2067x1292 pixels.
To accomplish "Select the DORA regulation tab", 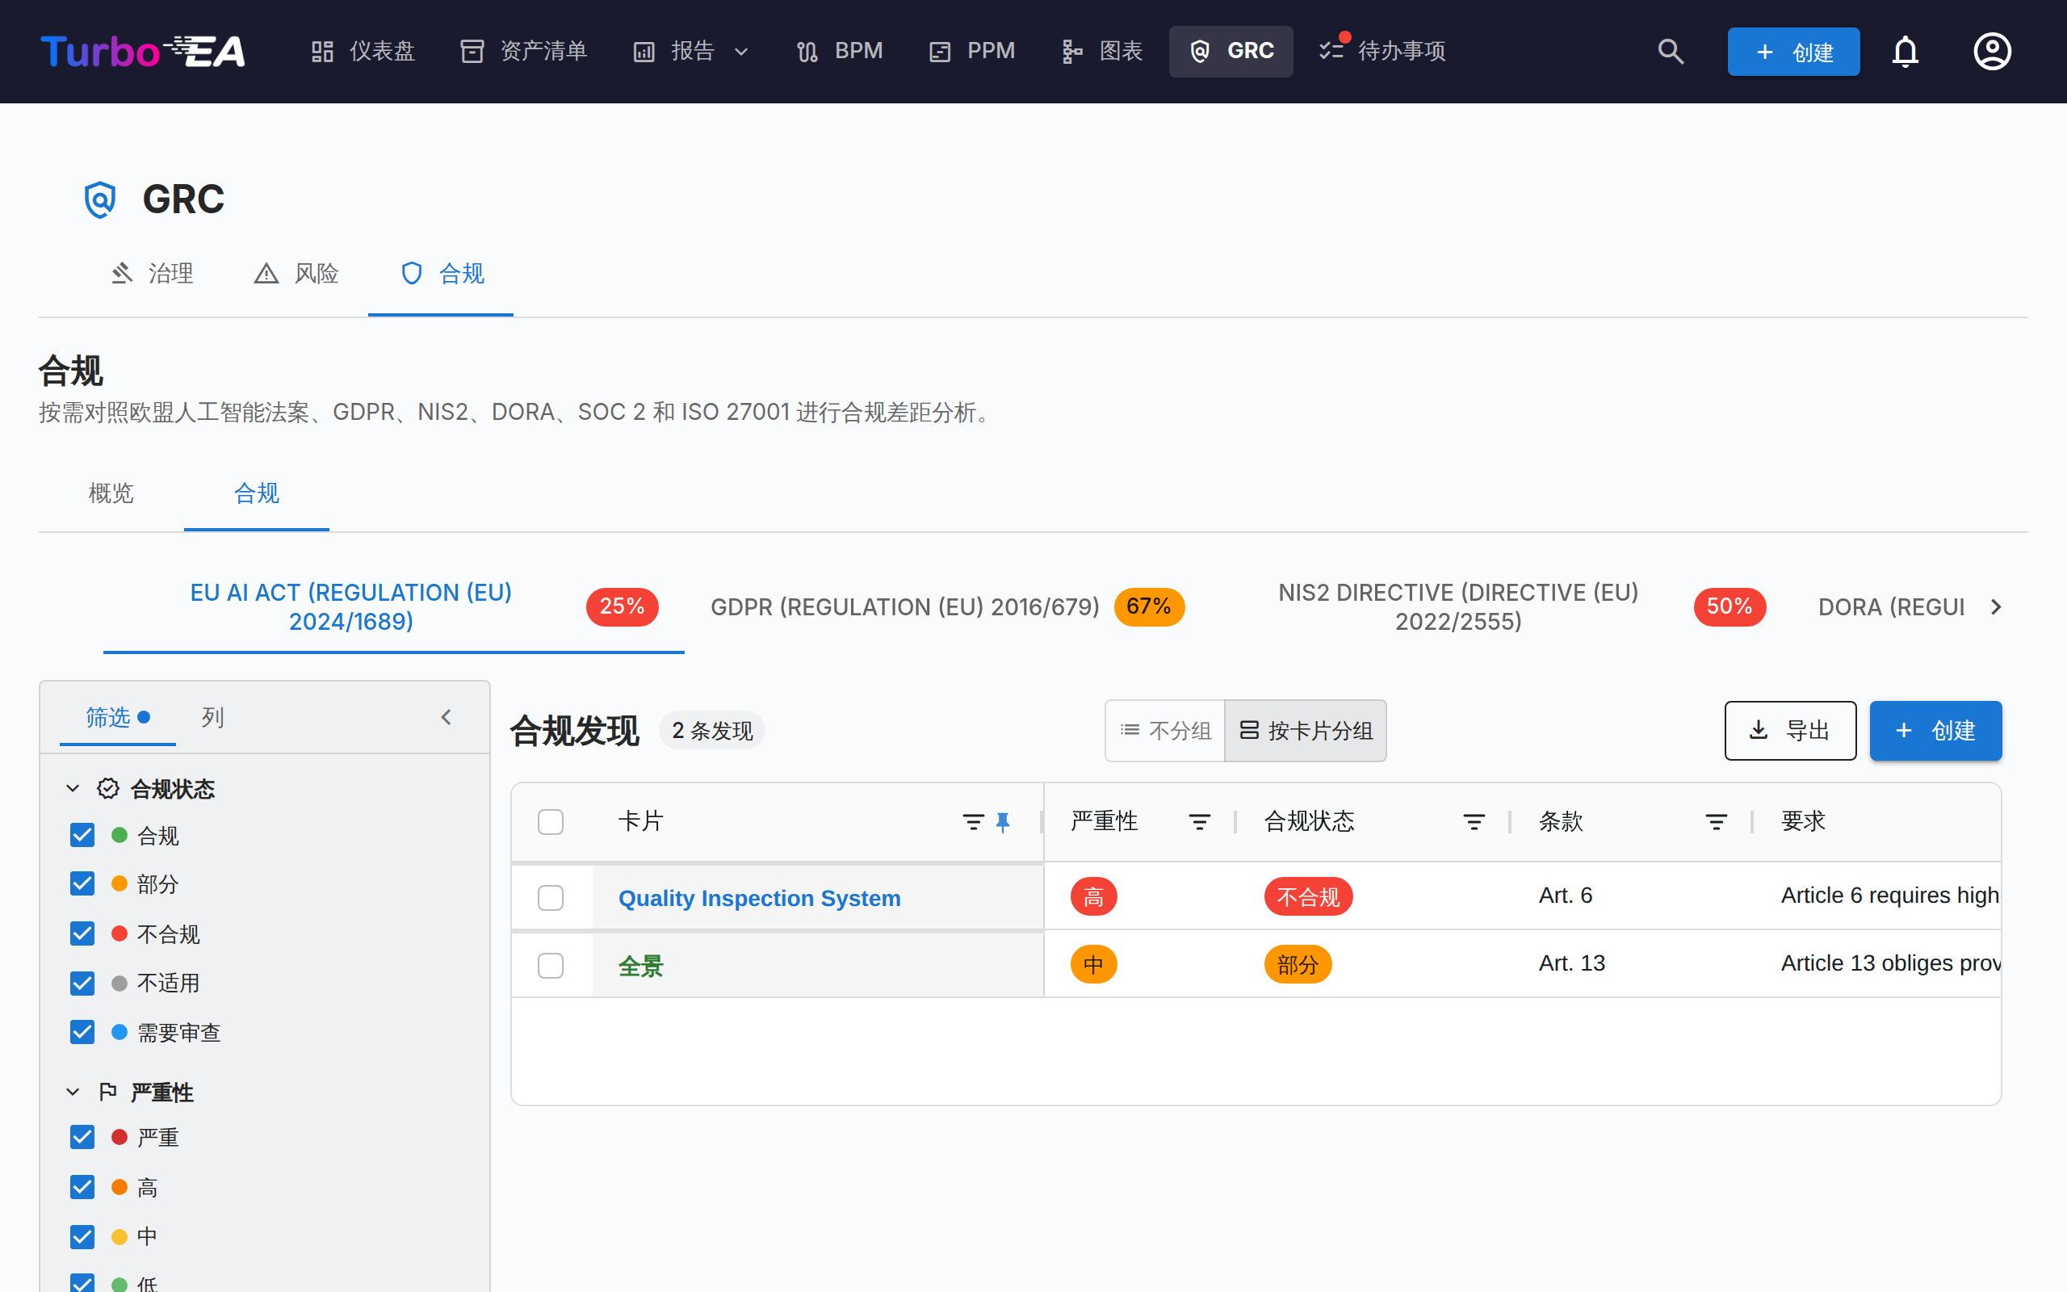I will (1891, 606).
